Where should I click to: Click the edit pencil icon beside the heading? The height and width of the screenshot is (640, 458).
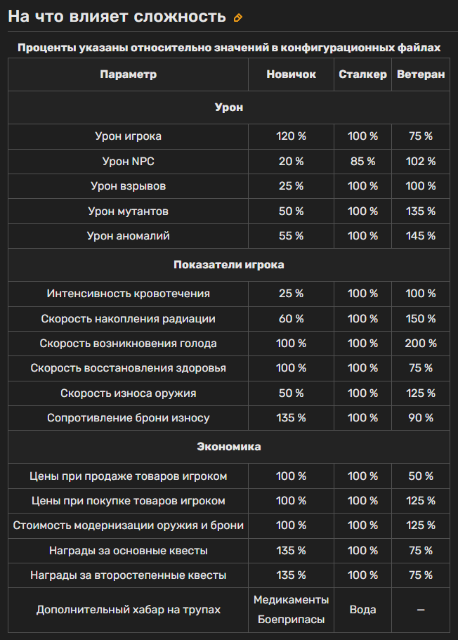pyautogui.click(x=238, y=18)
